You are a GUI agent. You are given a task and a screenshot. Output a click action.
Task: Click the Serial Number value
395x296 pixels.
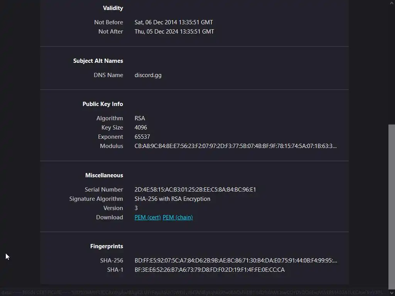[x=195, y=190]
